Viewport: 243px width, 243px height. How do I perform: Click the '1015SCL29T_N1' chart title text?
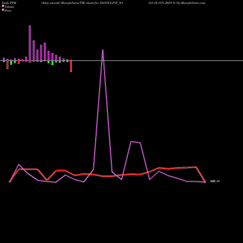click(x=111, y=3)
